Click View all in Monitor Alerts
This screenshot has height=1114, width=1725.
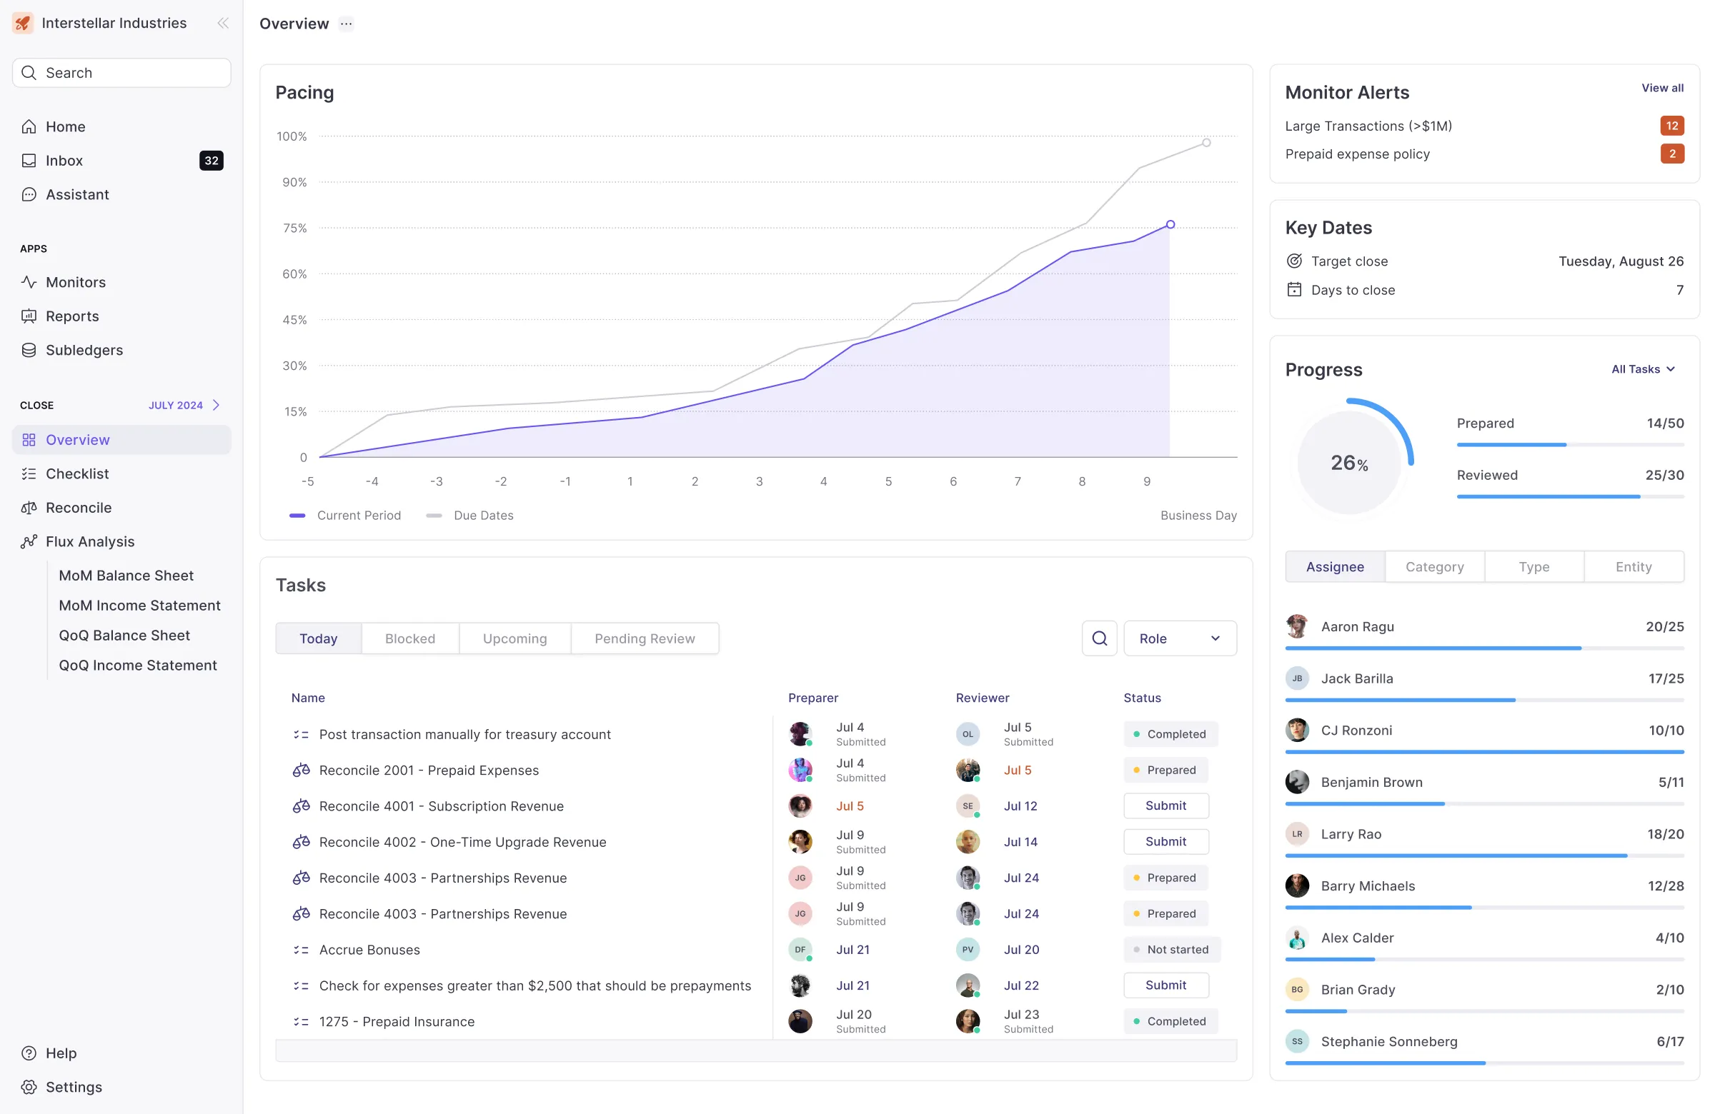[x=1661, y=88]
